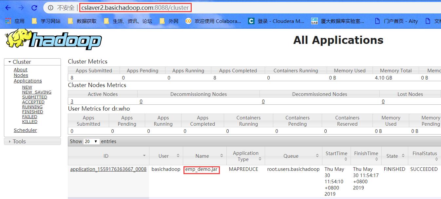Open the 数据获取 bookmark folder

[82, 21]
